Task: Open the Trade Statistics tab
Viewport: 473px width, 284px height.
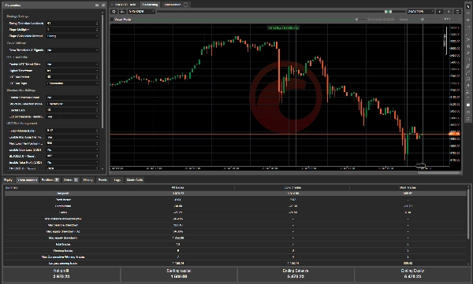Action: tap(27, 180)
